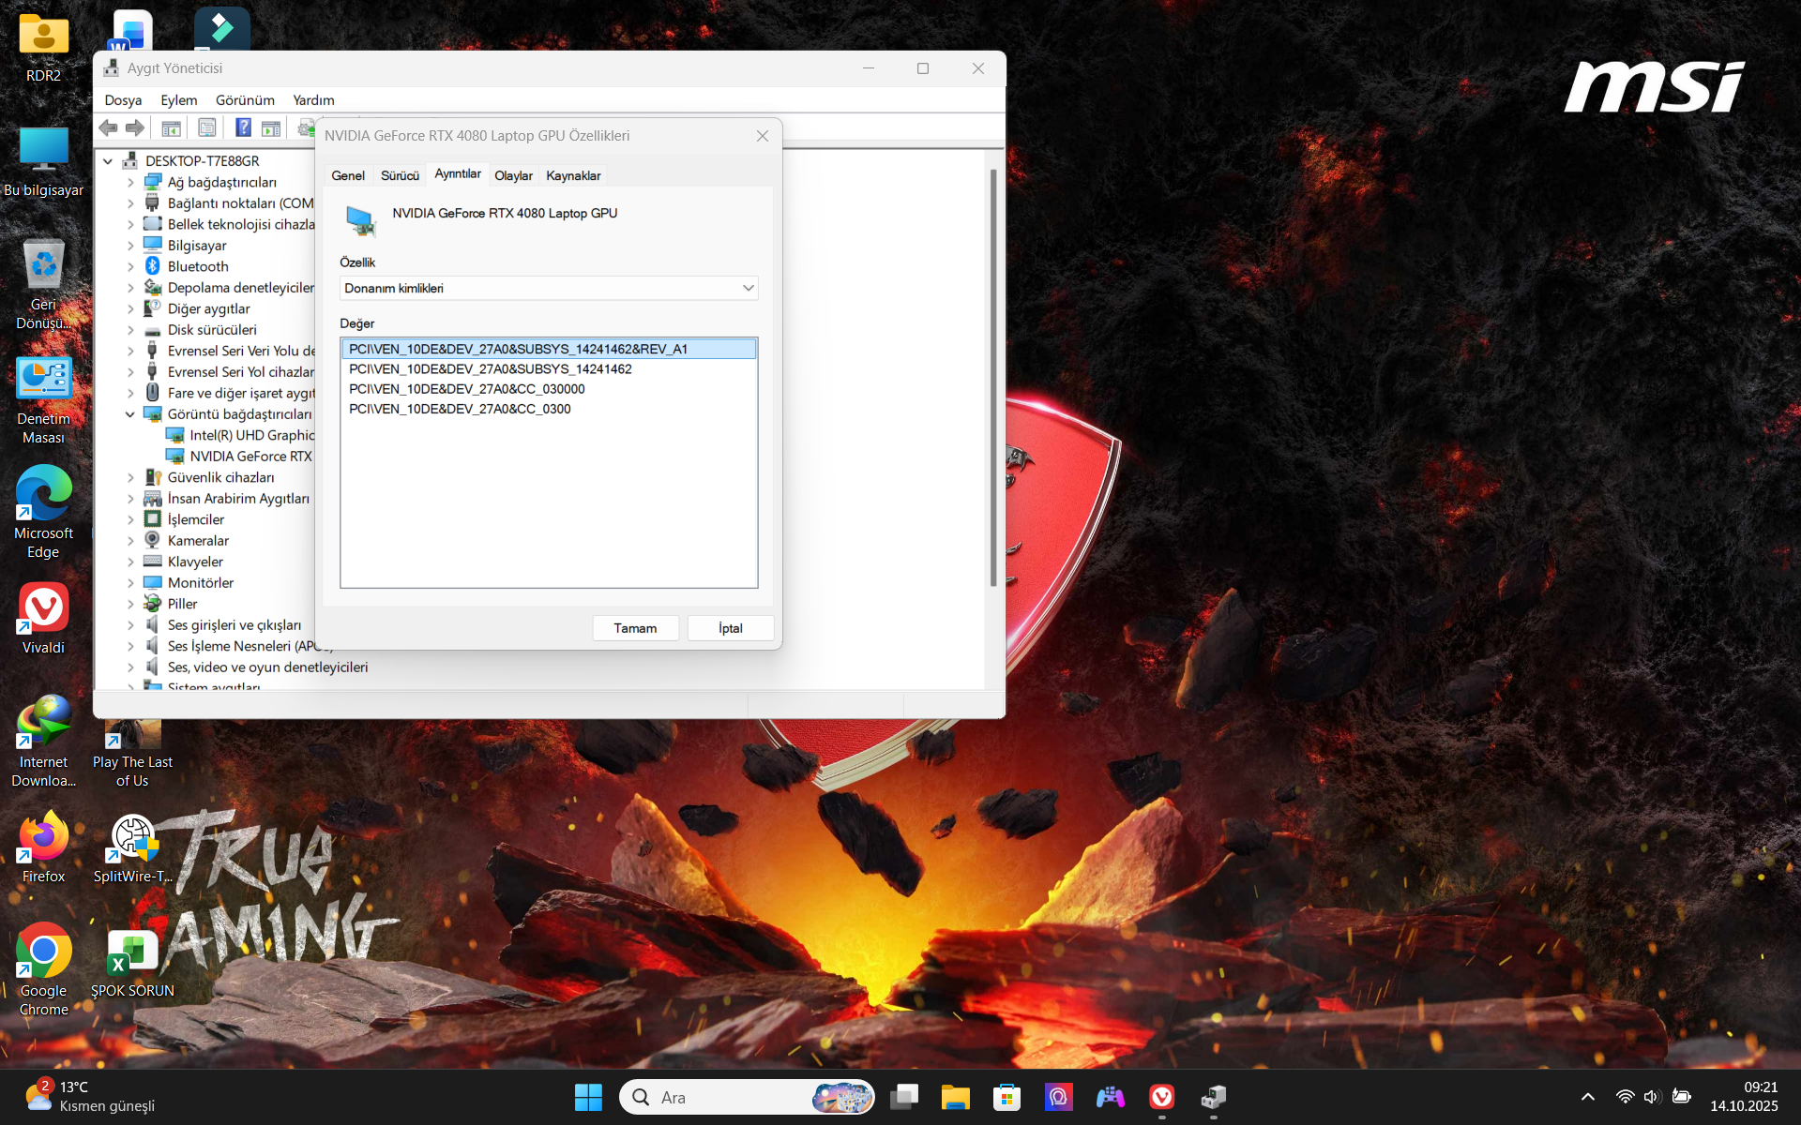Switch to the Olaylar tab
Screen dimensions: 1801x1125
click(513, 175)
